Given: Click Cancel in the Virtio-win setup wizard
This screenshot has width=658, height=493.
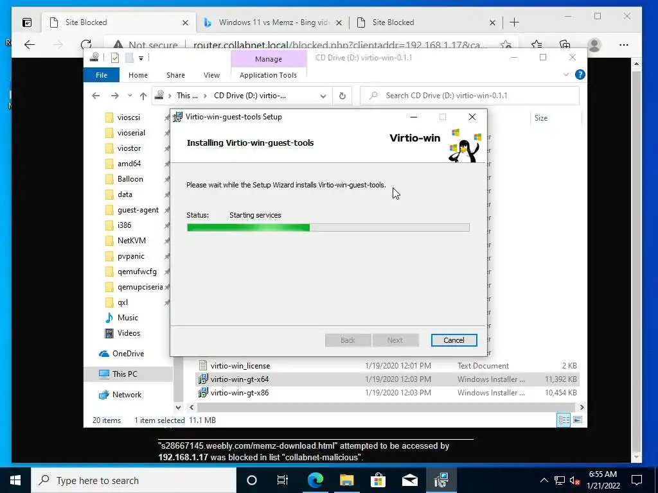Looking at the screenshot, I should (x=454, y=340).
